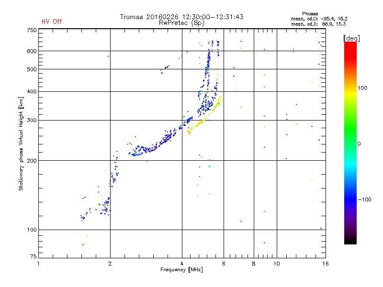
Task: Select the 'mean, sd,O: -95.4, 15.2' line
Action: (x=319, y=19)
